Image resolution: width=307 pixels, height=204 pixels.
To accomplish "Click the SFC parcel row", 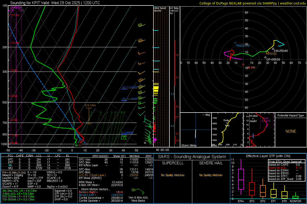I will point(39,159).
